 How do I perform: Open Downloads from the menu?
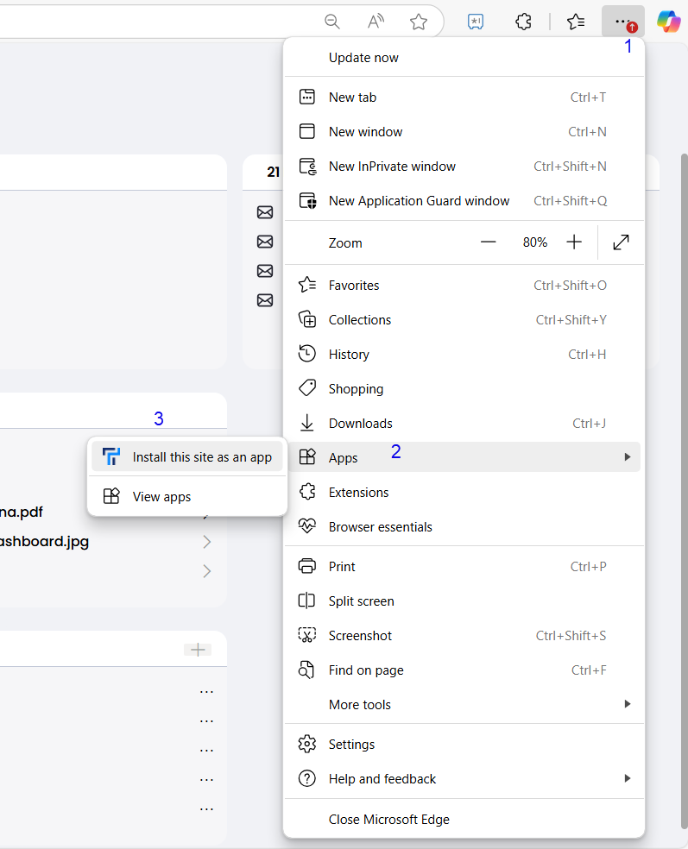pyautogui.click(x=464, y=424)
